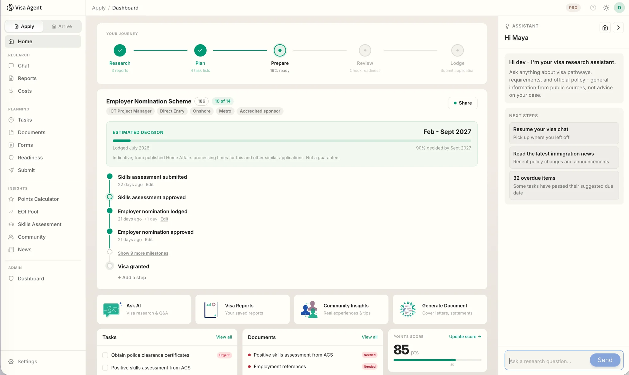The width and height of the screenshot is (629, 375).
Task: Click the Send button
Action: point(605,360)
